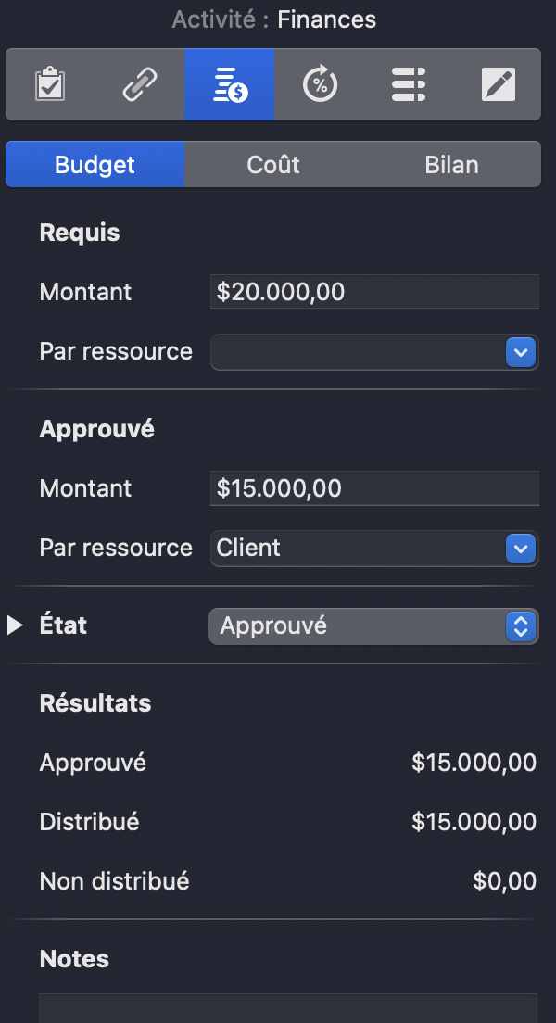Expand the disclosure triangle next to État
The height and width of the screenshot is (1023, 556).
15,625
